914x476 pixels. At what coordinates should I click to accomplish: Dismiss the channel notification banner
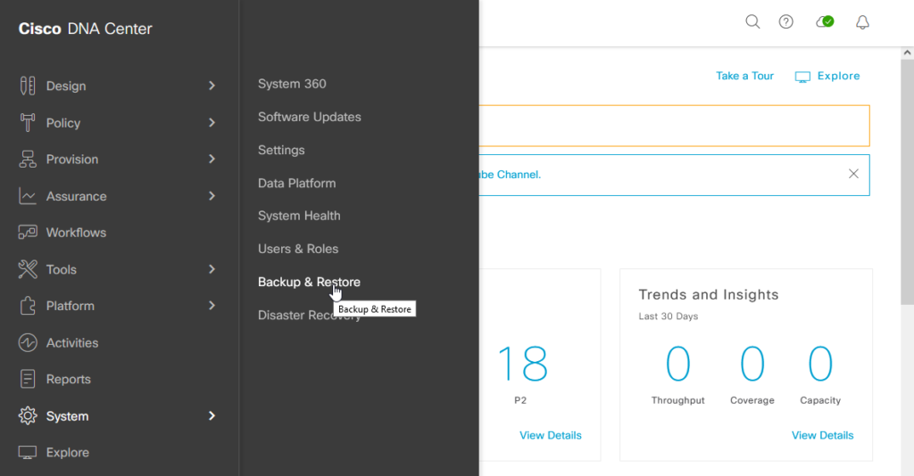pos(853,174)
